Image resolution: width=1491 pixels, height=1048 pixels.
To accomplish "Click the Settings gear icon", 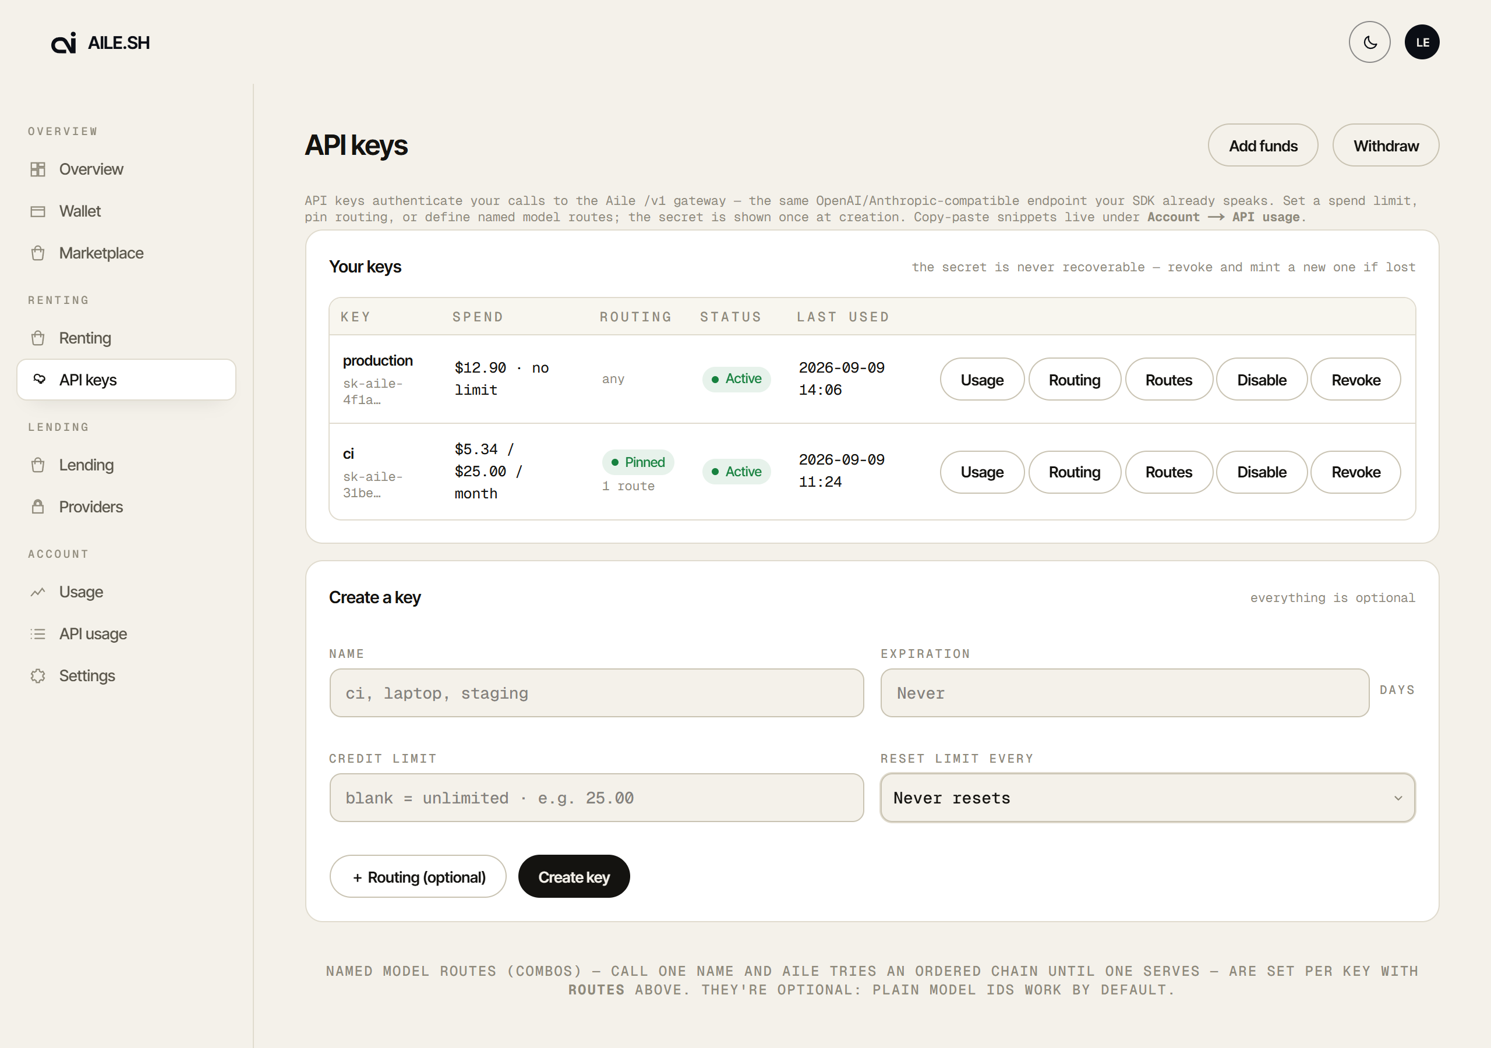I will point(38,676).
